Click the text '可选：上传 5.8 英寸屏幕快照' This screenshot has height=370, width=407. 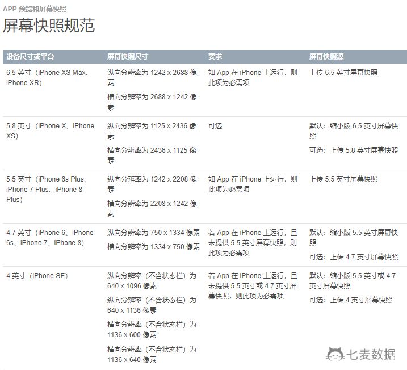pos(354,150)
